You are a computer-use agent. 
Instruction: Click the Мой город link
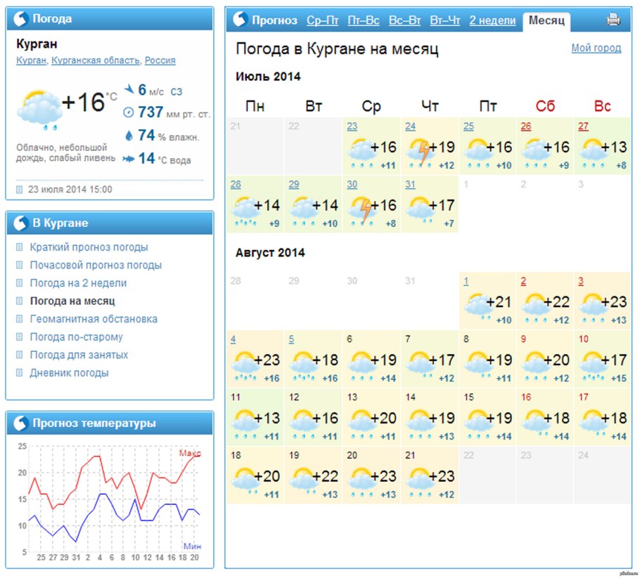[596, 48]
